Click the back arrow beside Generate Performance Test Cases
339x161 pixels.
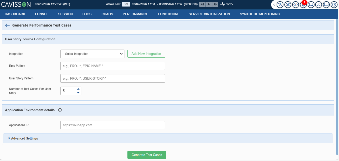[7, 25]
